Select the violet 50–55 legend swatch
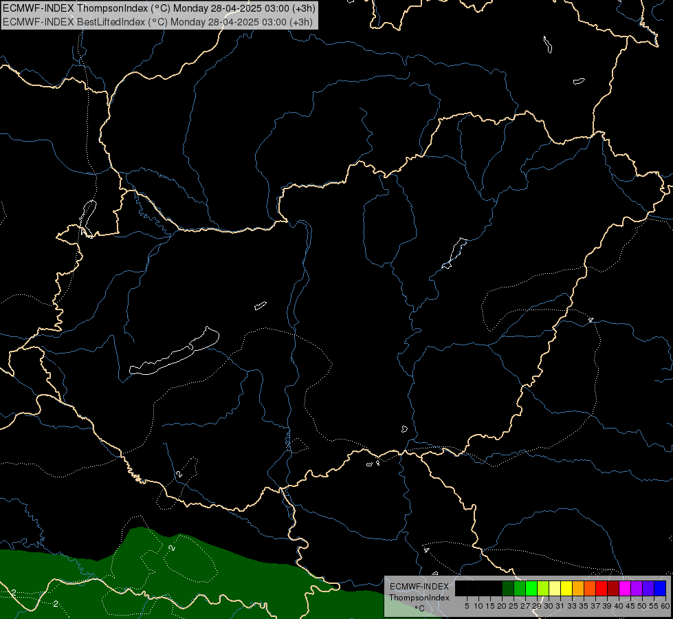 coord(648,588)
